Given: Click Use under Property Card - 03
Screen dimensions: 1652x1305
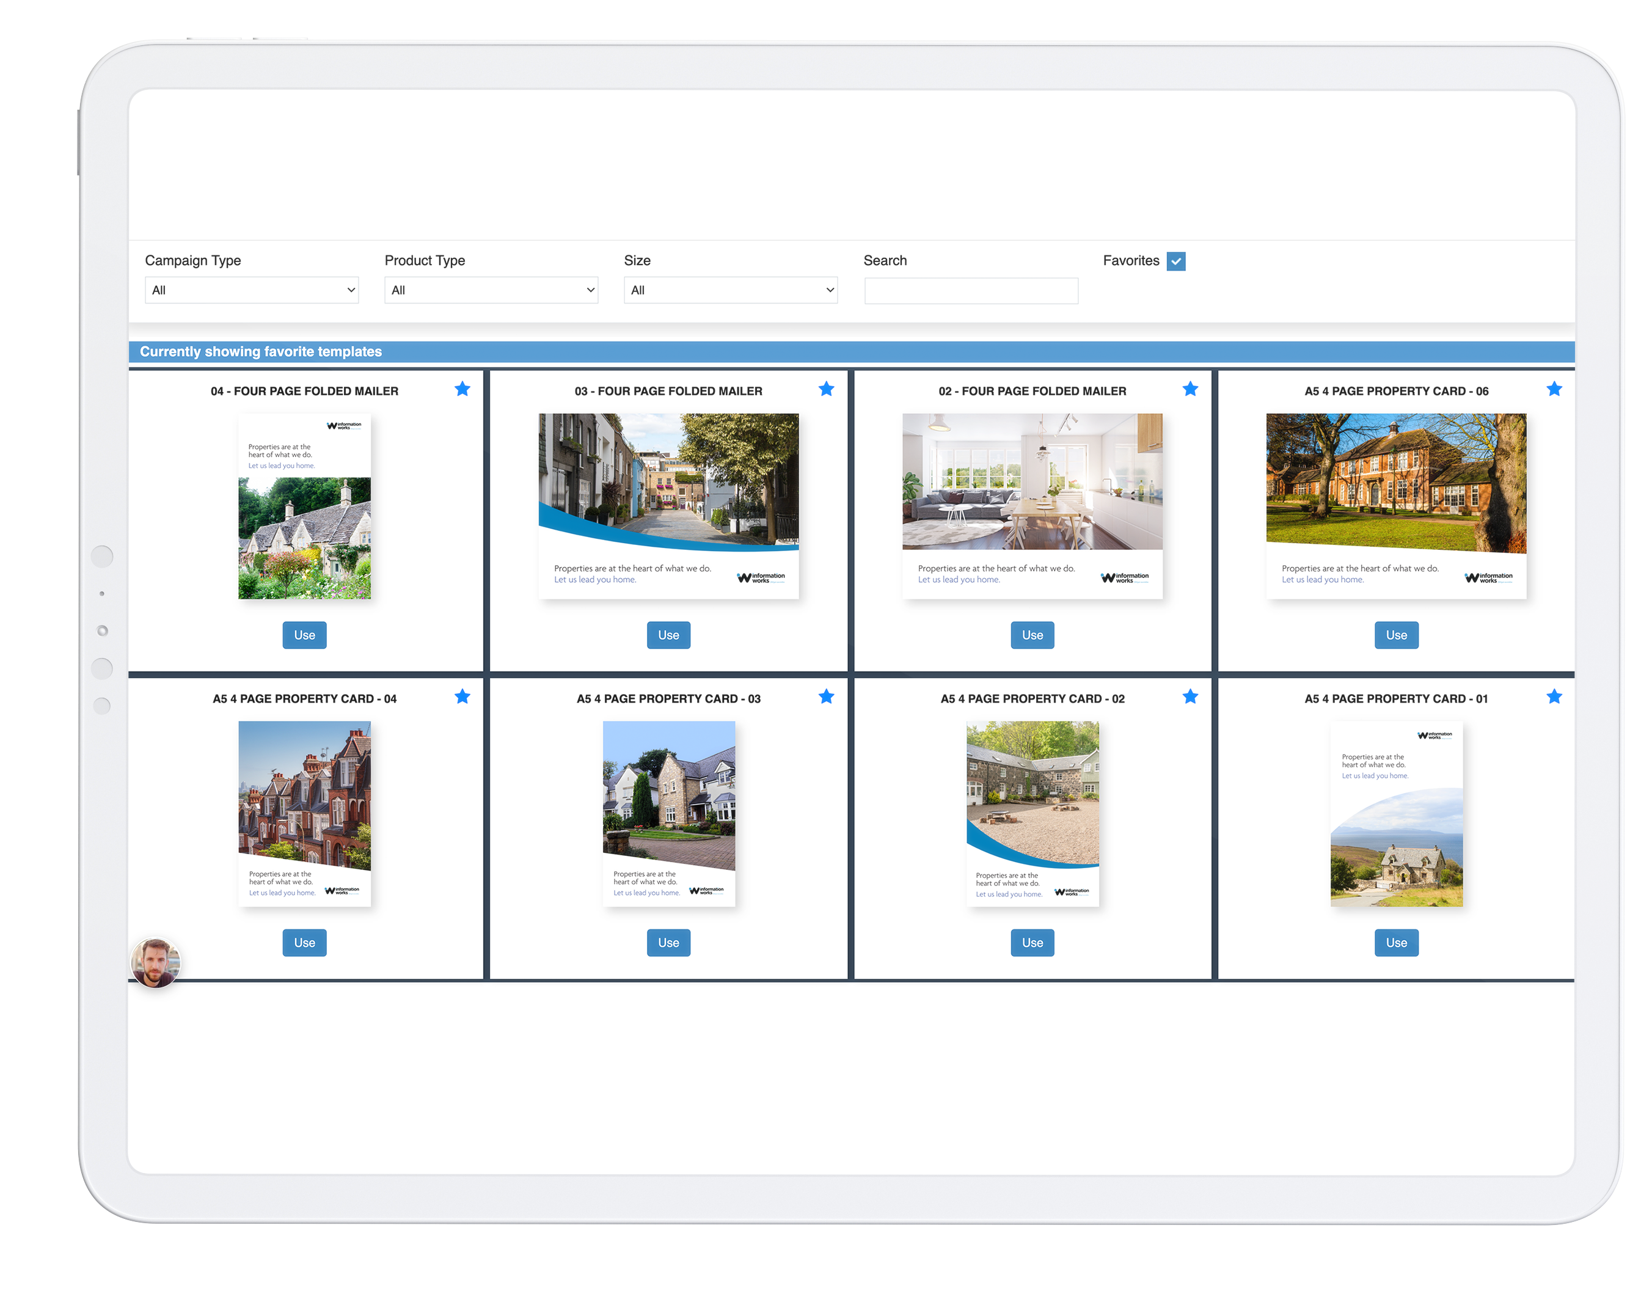Looking at the screenshot, I should coord(668,942).
